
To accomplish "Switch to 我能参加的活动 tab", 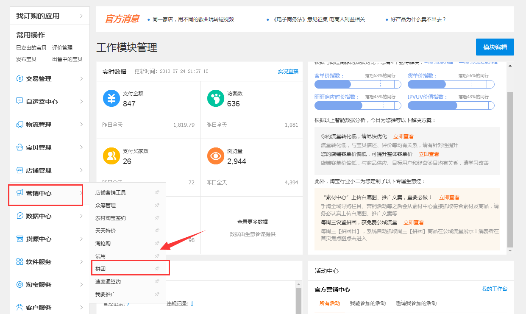I will [368, 303].
